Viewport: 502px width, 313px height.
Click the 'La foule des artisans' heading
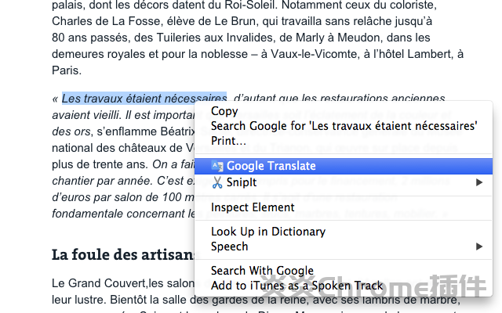point(122,254)
